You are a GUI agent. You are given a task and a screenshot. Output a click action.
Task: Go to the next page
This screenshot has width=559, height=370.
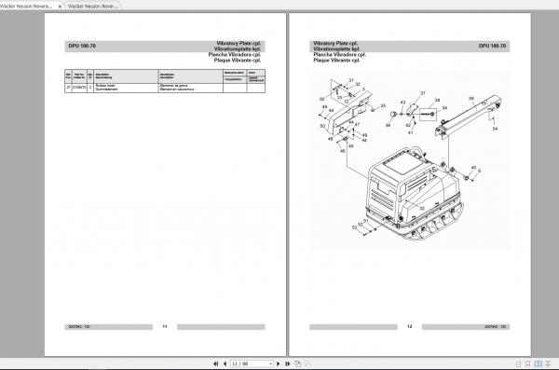[279, 363]
